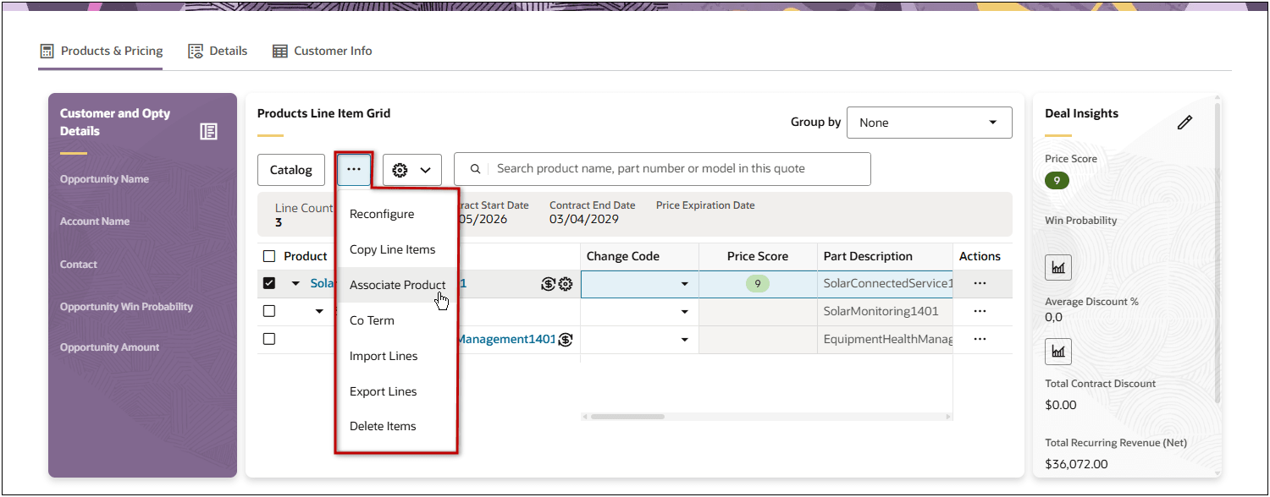Click the Customer and Opty Details panel icon
The image size is (1270, 497).
[208, 131]
